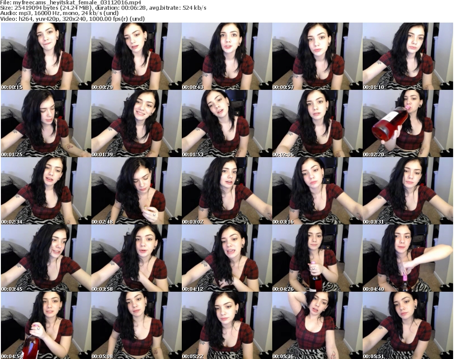
Task: Open thumbnail at 00:03:02
Action: point(227,191)
